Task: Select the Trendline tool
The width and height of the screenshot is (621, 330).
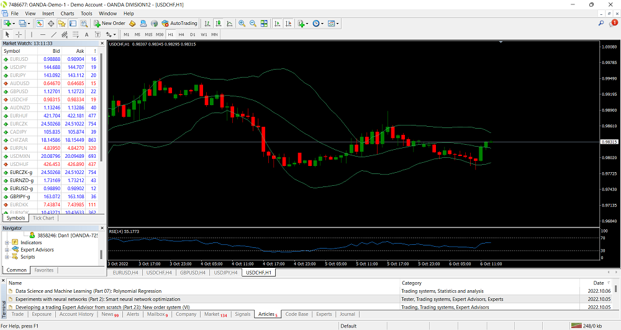Action: 54,34
